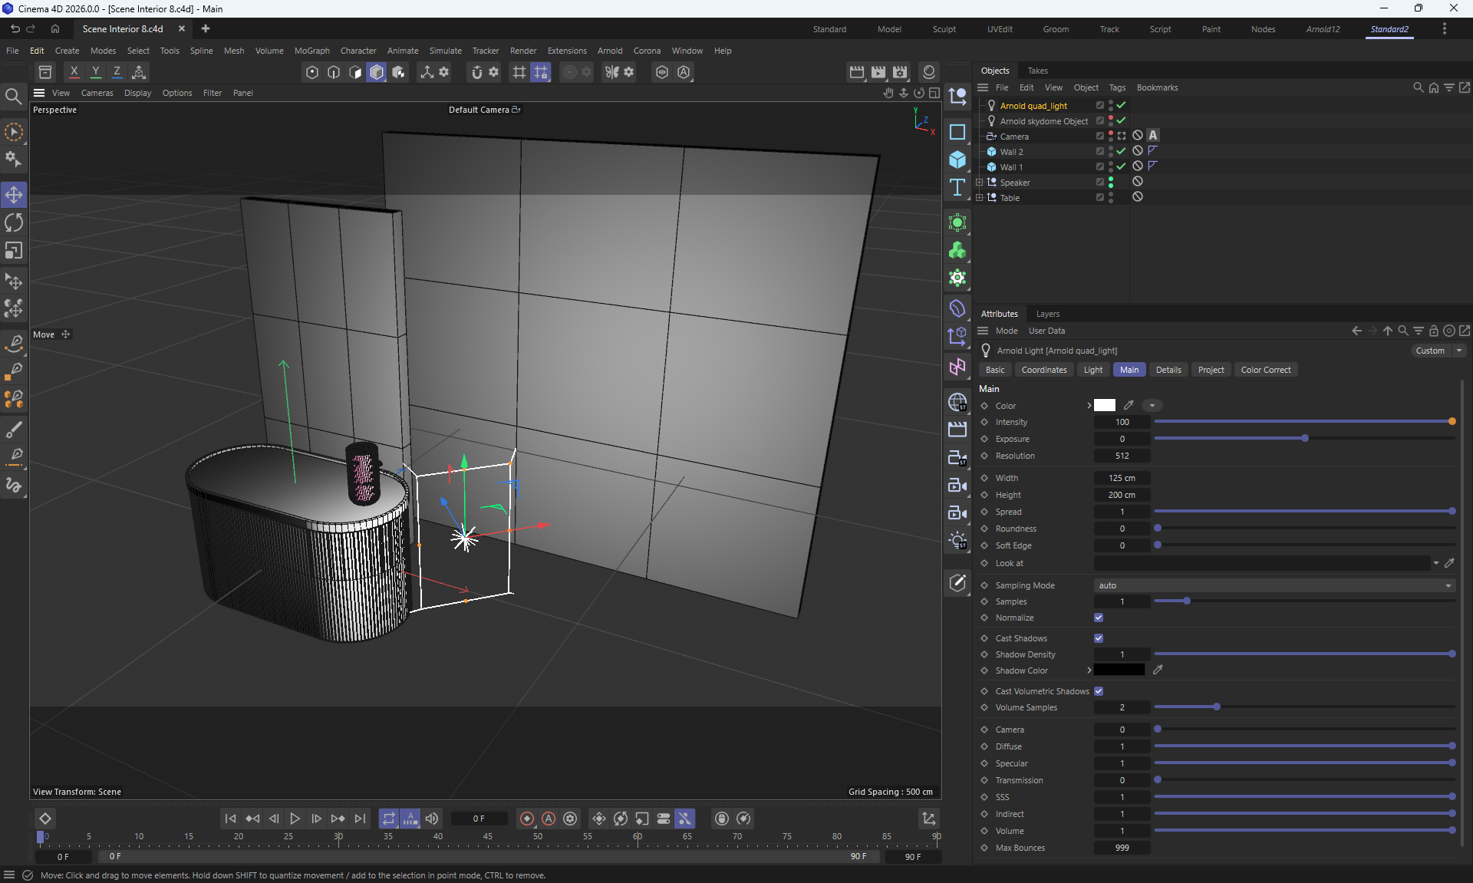Expand the Speaker object hierarchy

(x=979, y=183)
